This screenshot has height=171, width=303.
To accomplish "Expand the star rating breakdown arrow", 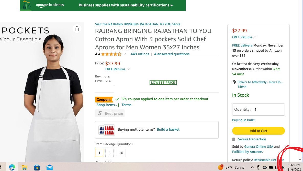I will point(125,54).
